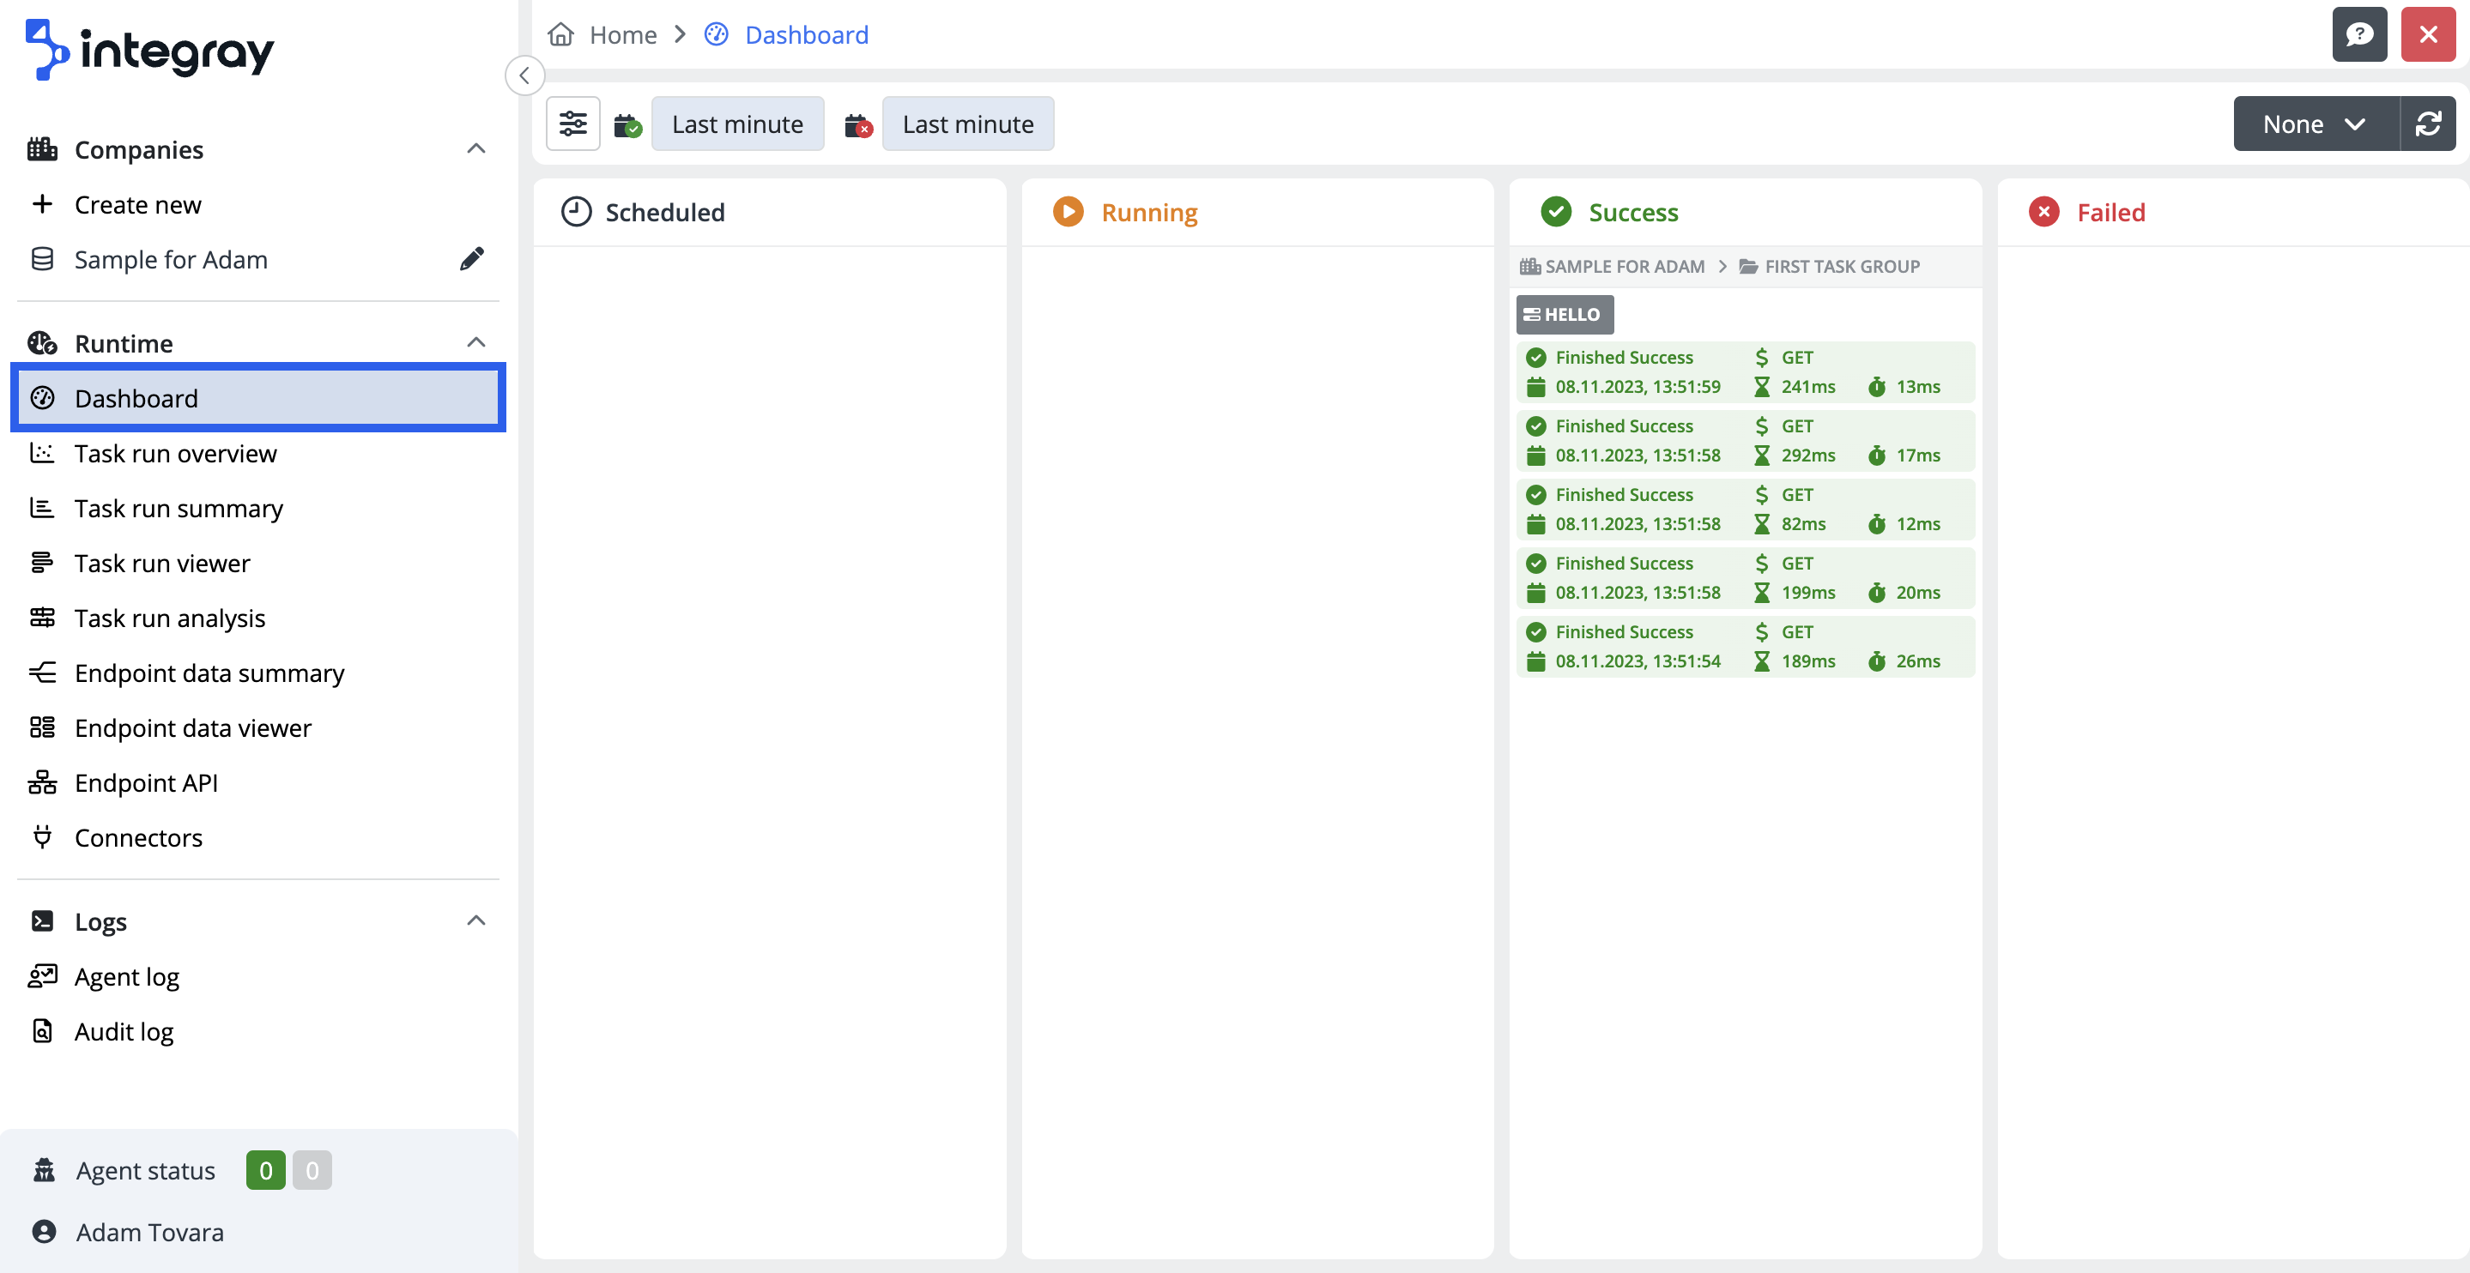Open the Task run overview page

175,454
